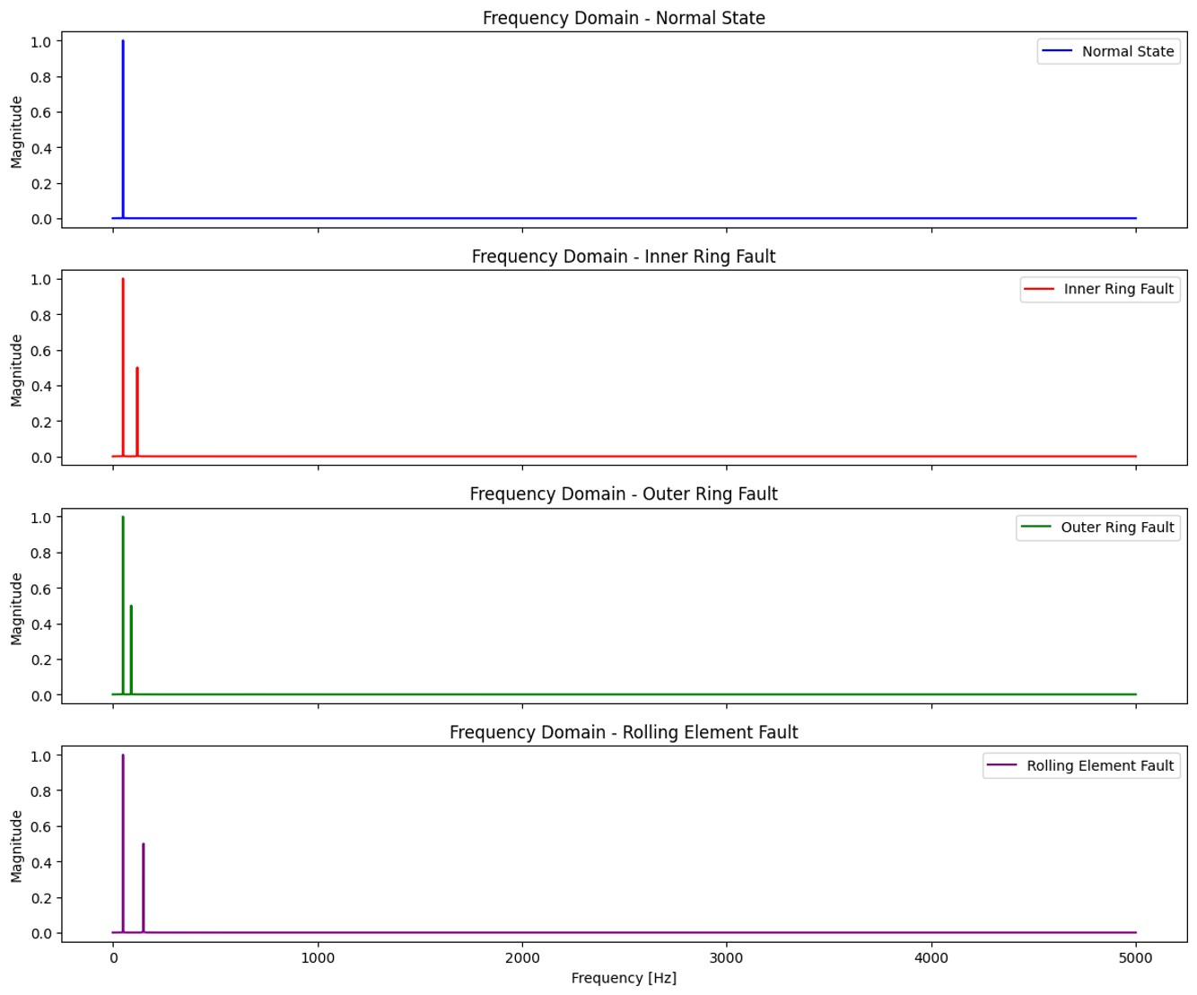Click the "Inner Ring Fault" legend label text
Screen dimensions: 1197x995
(1118, 289)
